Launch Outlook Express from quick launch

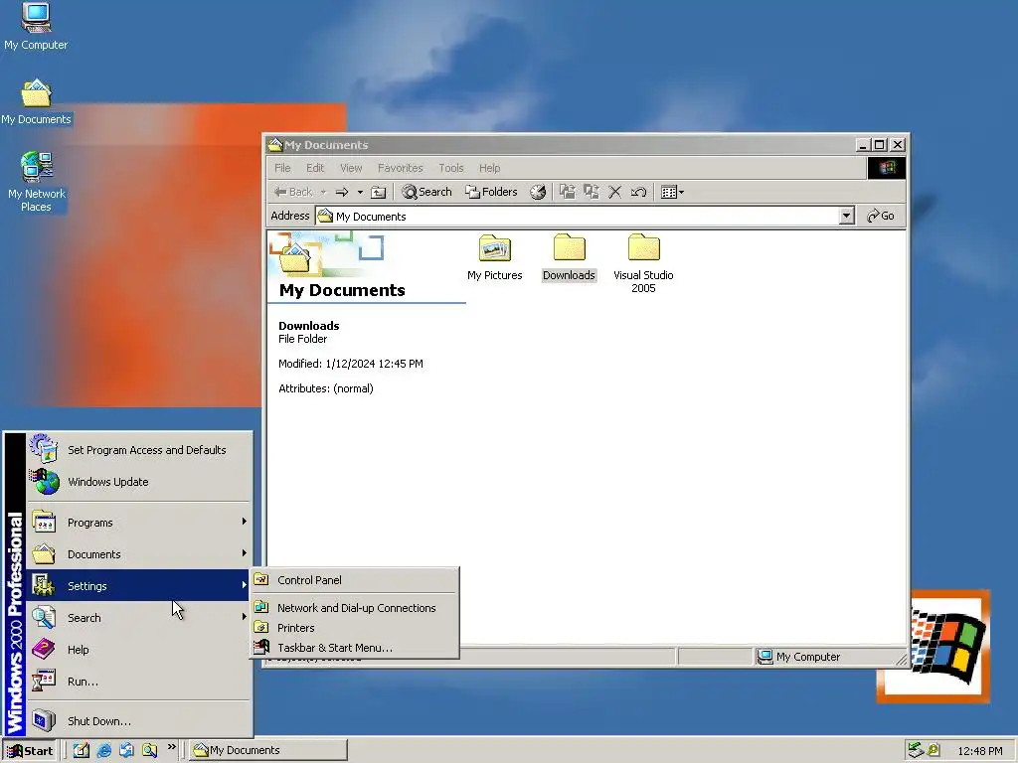tap(126, 750)
